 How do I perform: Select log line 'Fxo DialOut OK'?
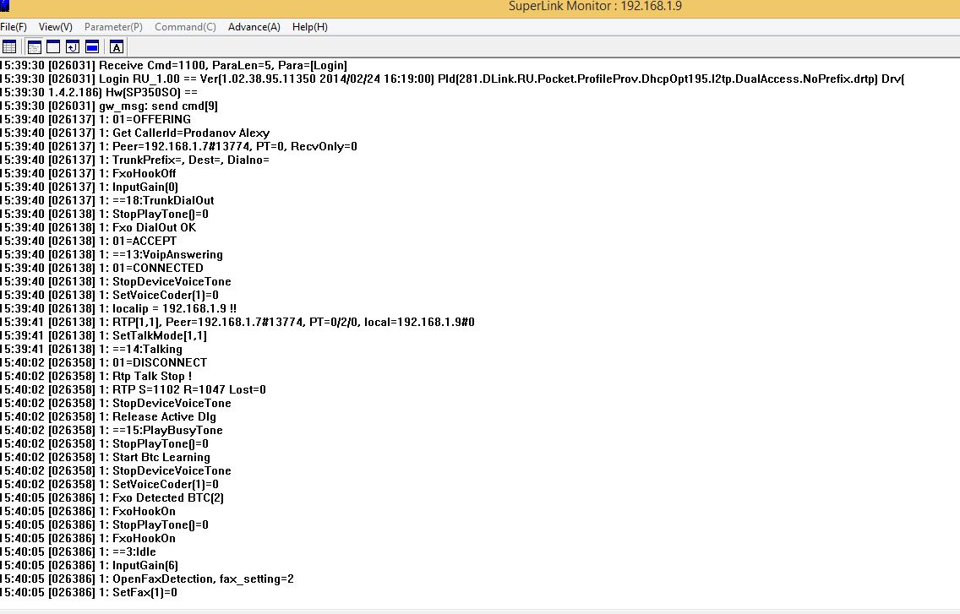[x=98, y=227]
